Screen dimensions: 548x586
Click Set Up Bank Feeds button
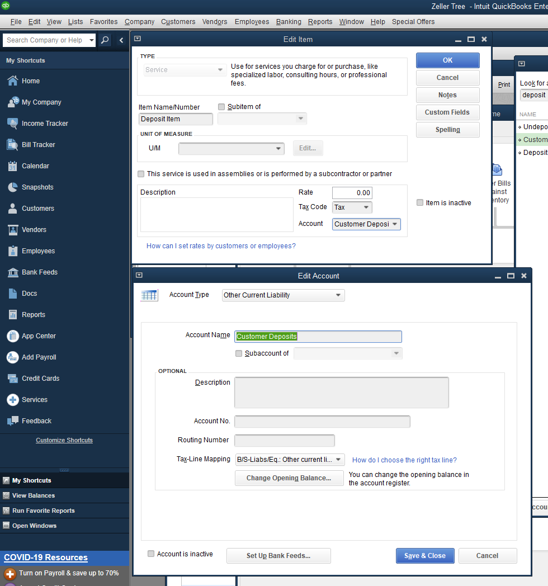tap(278, 556)
